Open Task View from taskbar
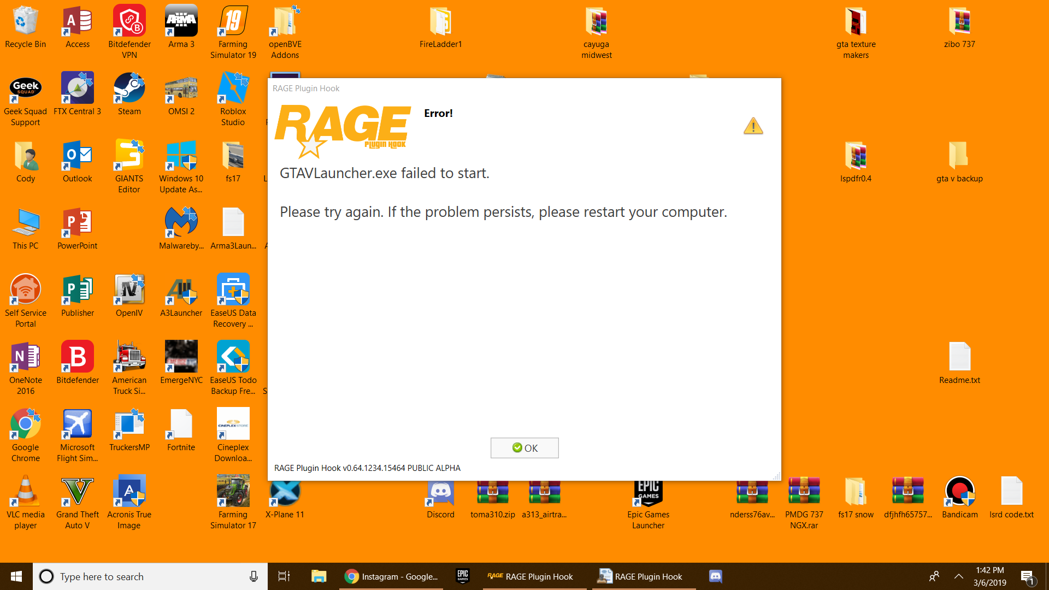This screenshot has width=1049, height=590. click(284, 576)
